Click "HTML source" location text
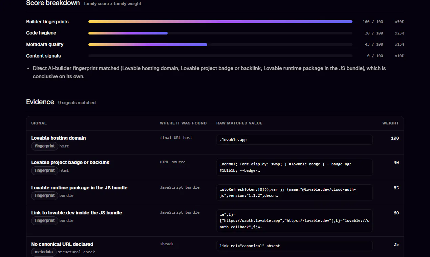 pos(173,162)
